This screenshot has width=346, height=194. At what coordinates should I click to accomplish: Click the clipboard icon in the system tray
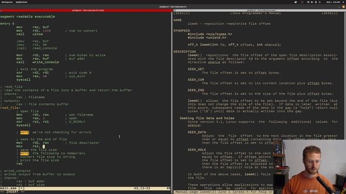(308, 2)
